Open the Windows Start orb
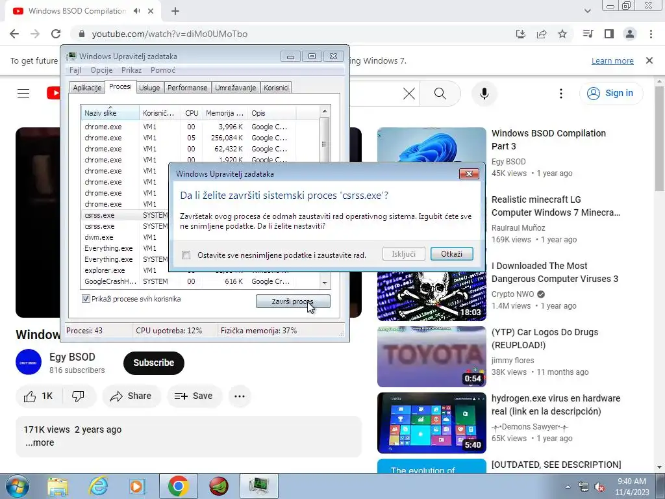The image size is (665, 499). [16, 486]
